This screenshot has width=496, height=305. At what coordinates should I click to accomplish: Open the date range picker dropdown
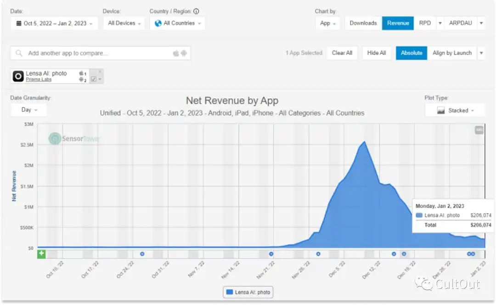pyautogui.click(x=54, y=23)
